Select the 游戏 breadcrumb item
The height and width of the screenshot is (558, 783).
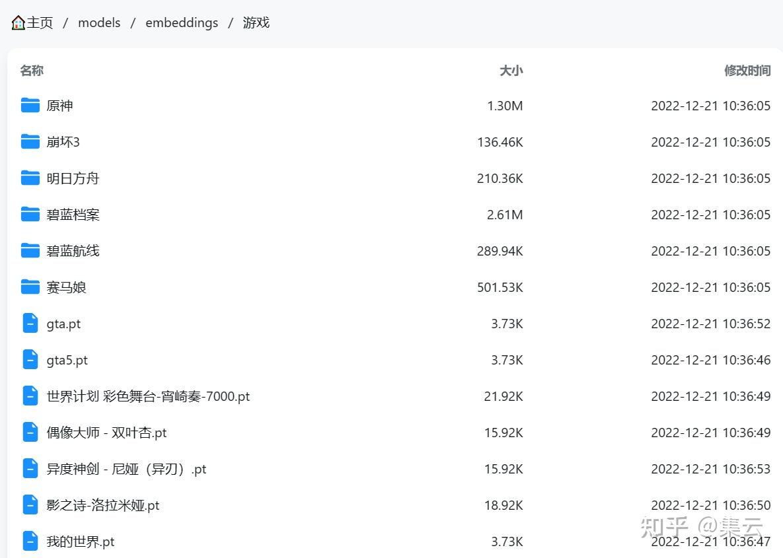tap(256, 23)
